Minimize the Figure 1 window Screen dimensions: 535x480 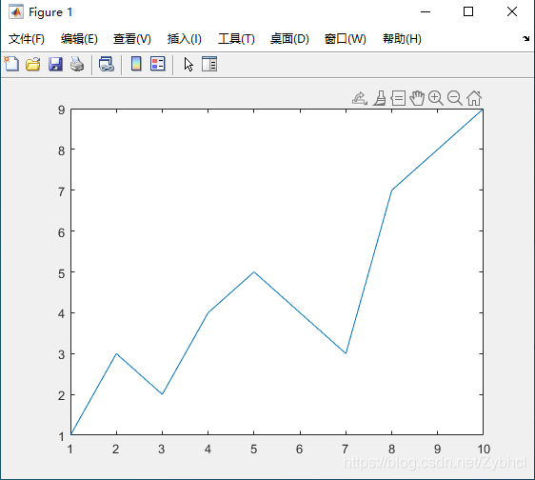(426, 12)
